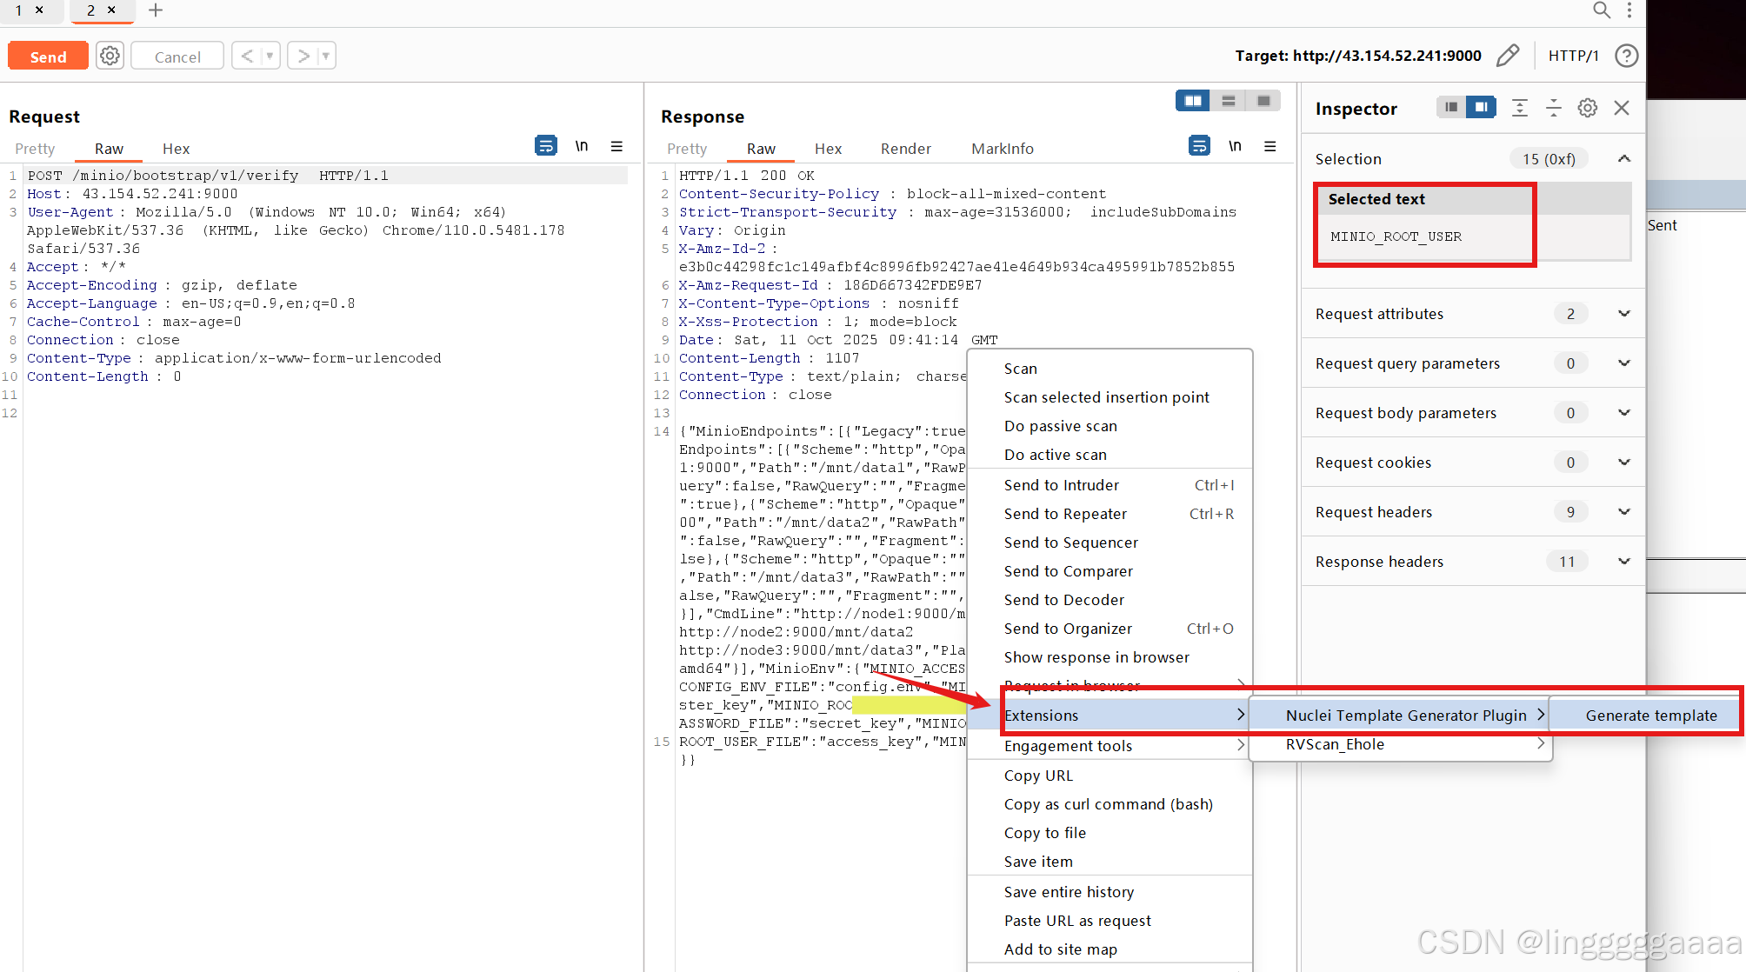
Task: Switch response to top-bottom layout
Action: (x=1229, y=101)
